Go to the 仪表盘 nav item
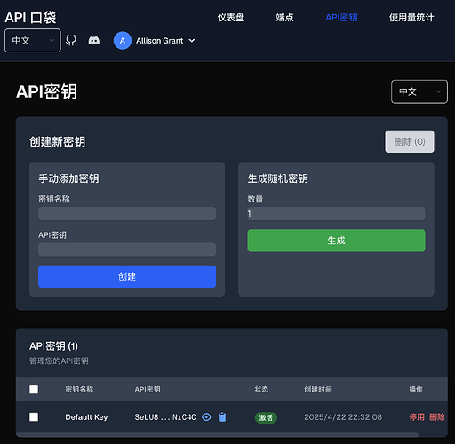Viewport: 455px width, 444px height. [x=231, y=18]
